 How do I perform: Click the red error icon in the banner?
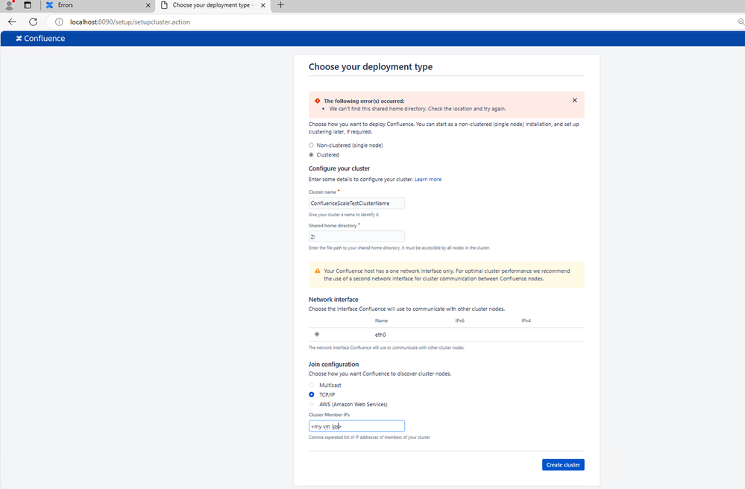(x=318, y=101)
